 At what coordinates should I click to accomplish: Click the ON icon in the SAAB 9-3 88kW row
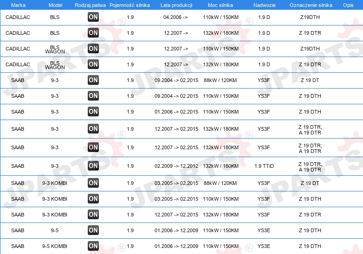pyautogui.click(x=93, y=80)
